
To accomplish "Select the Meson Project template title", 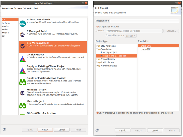I will click(x=35, y=101).
